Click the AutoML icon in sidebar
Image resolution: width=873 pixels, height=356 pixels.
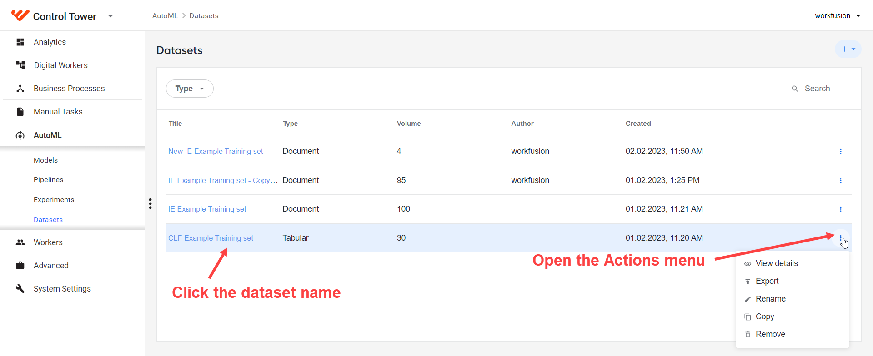click(x=20, y=135)
